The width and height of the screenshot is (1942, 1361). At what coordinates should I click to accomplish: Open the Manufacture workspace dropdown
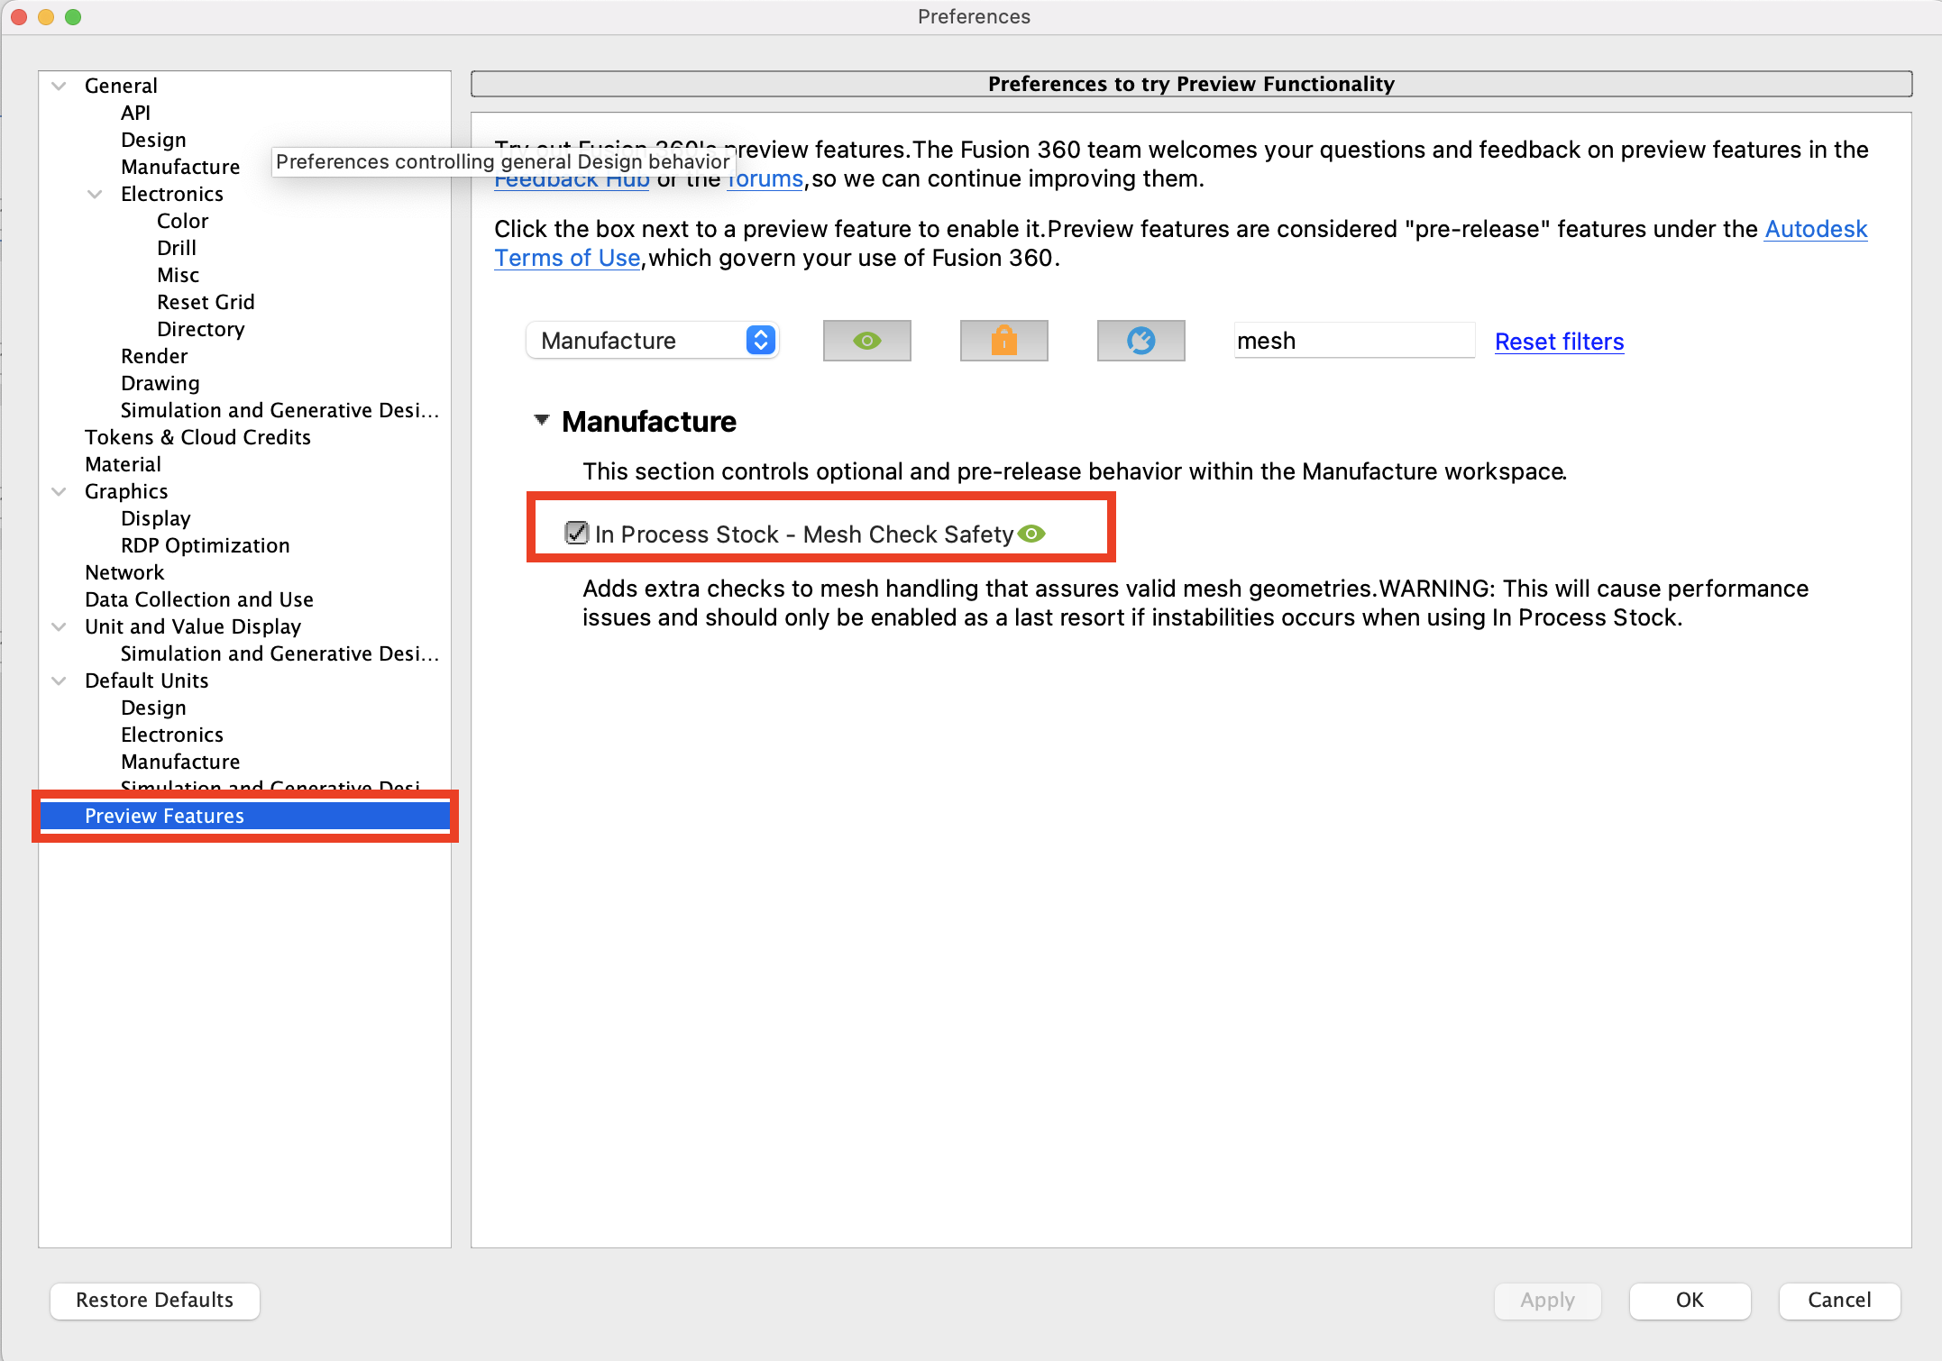[652, 341]
